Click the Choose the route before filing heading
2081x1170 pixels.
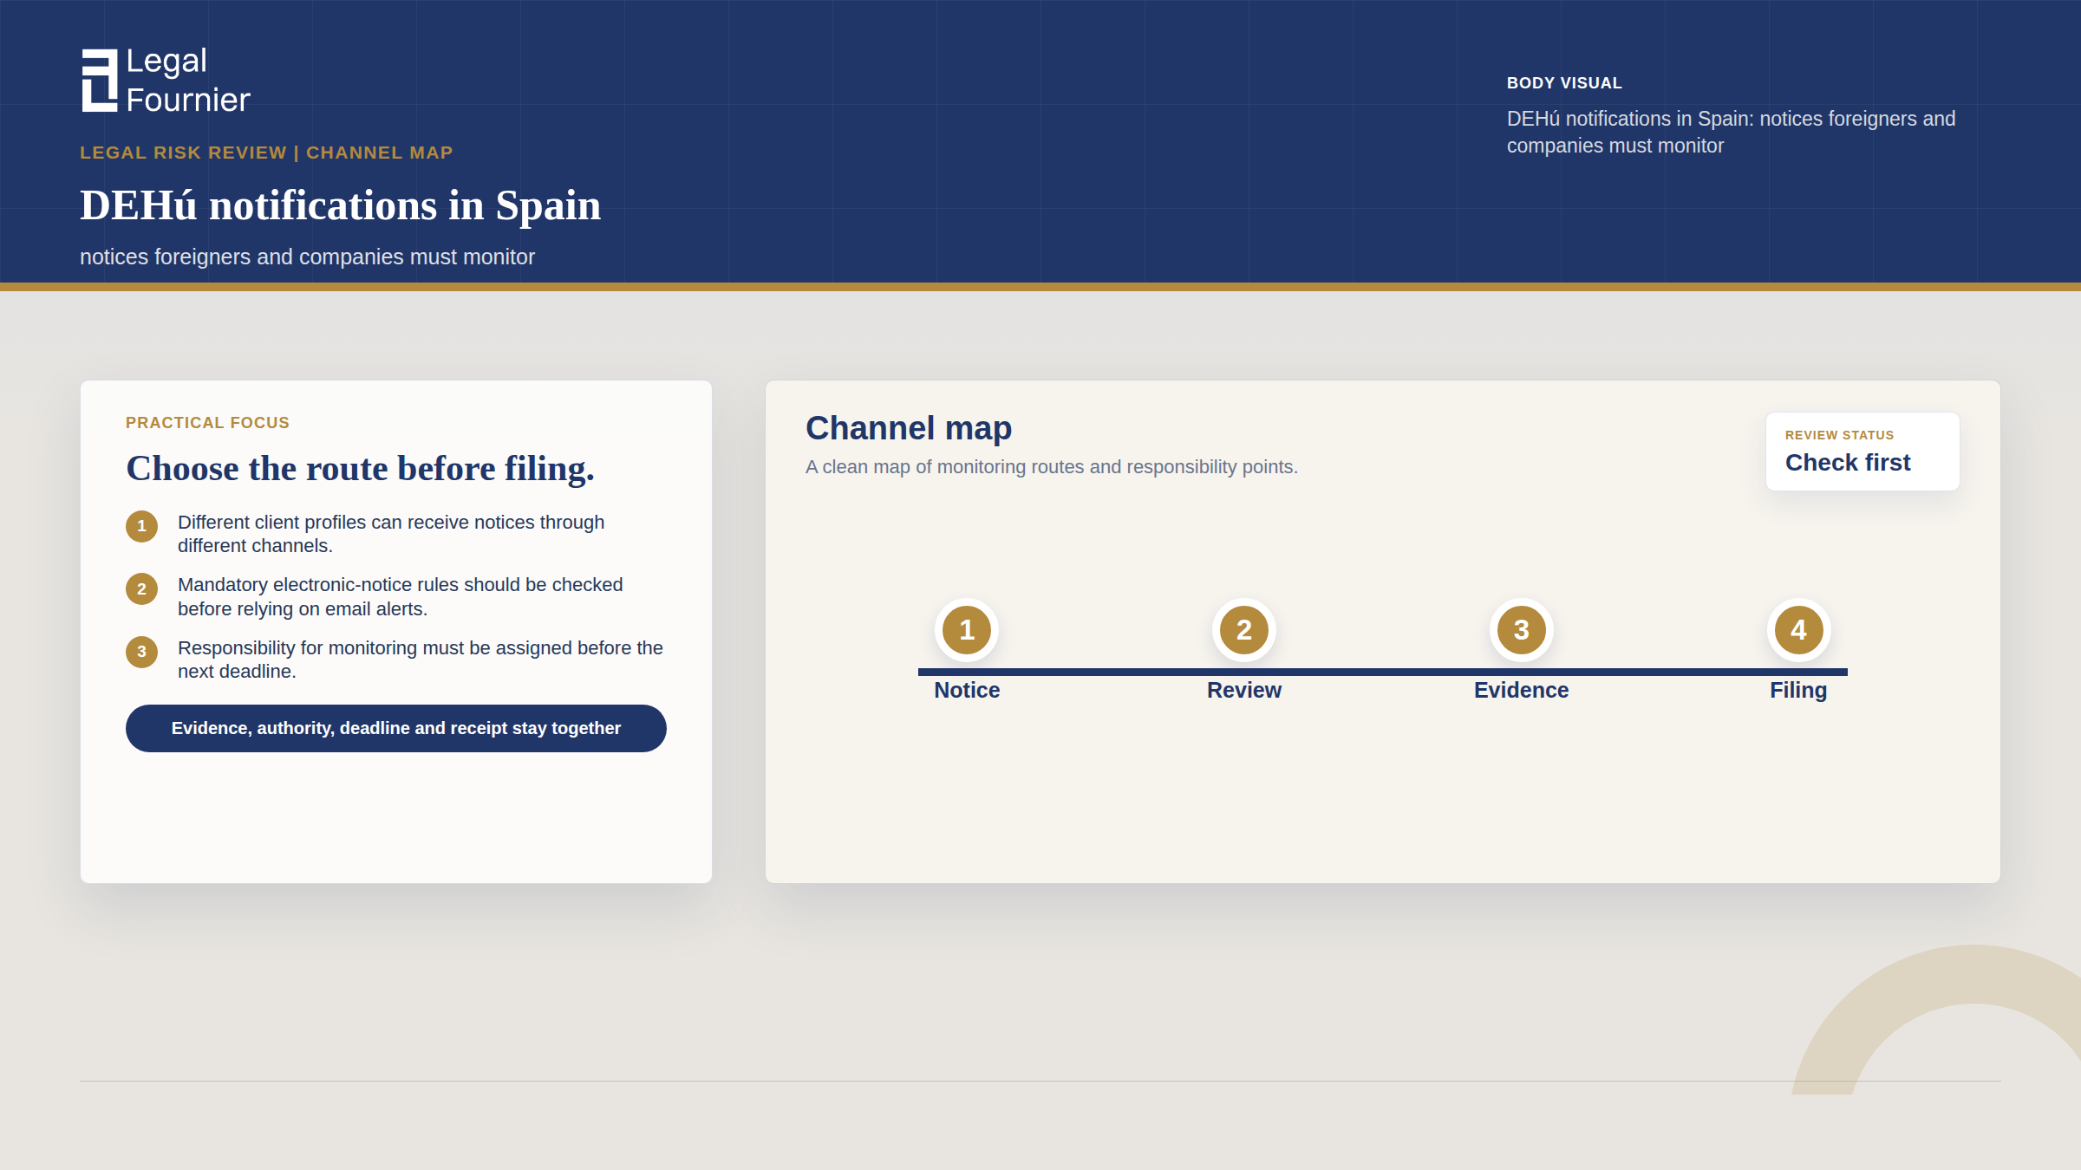coord(361,469)
